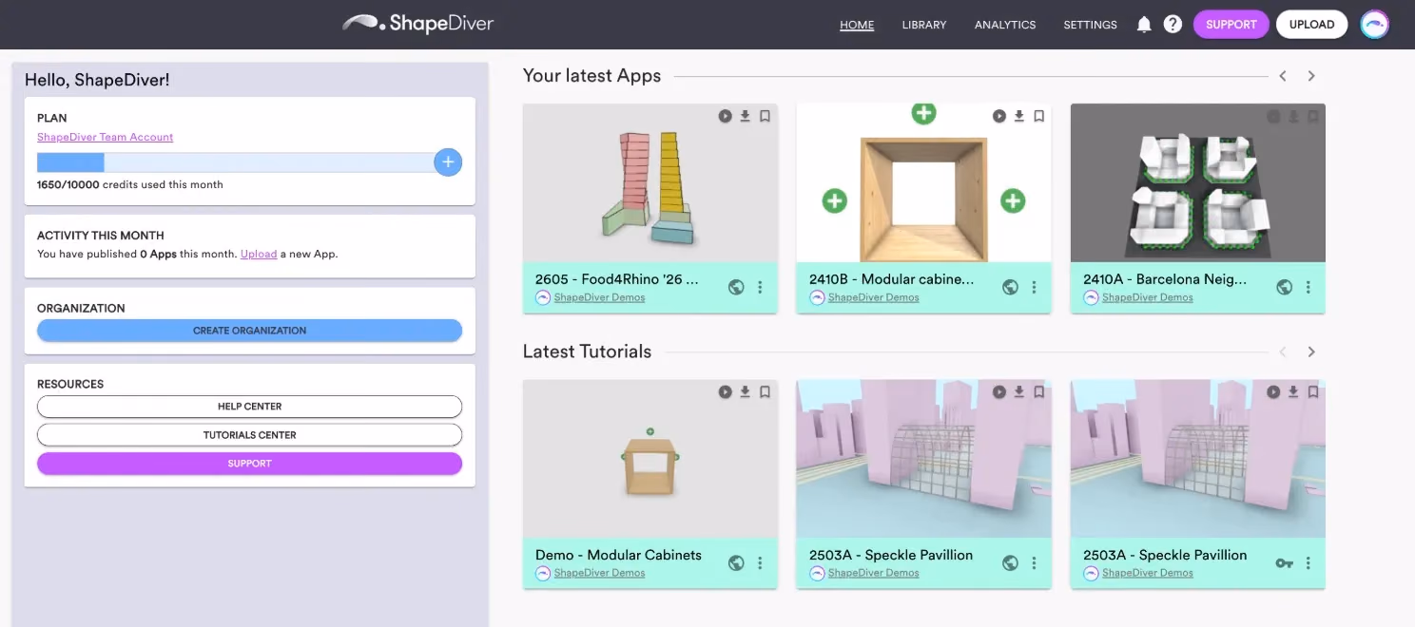This screenshot has height=627, width=1415.
Task: Open three-dot menu for 2410A - Barcelona
Action: click(1308, 287)
